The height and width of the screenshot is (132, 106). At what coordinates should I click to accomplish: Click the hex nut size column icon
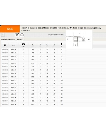(x=23, y=44)
